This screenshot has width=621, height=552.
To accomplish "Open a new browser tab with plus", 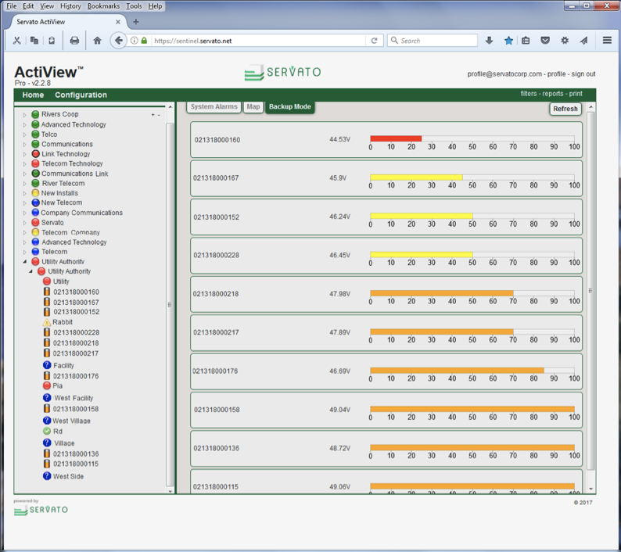I will 136,22.
